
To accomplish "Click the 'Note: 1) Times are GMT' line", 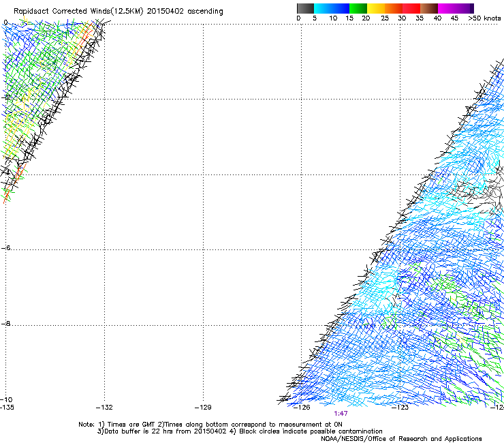I will pos(210,425).
